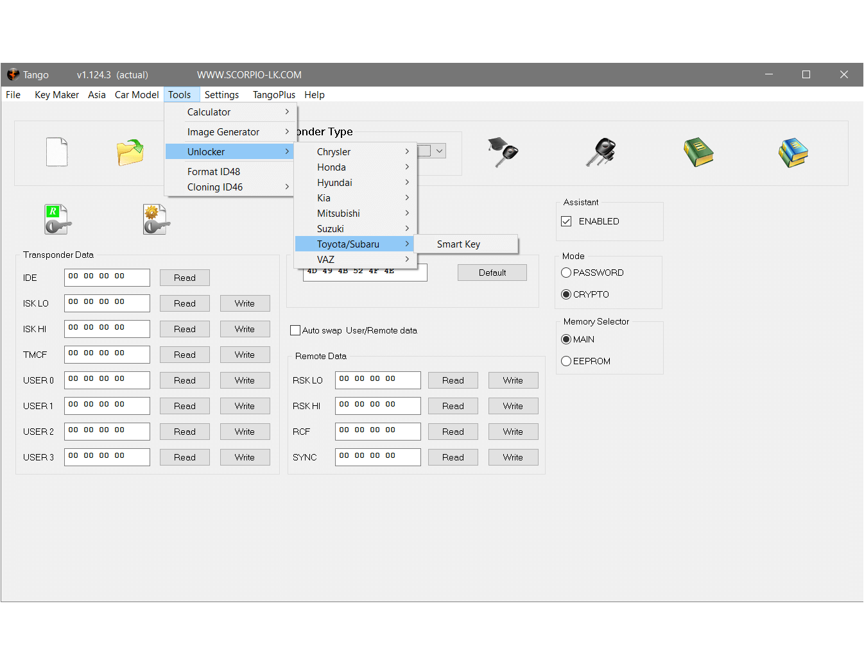Click the gear key document icon
Viewport: 864px width, 665px height.
[x=156, y=219]
